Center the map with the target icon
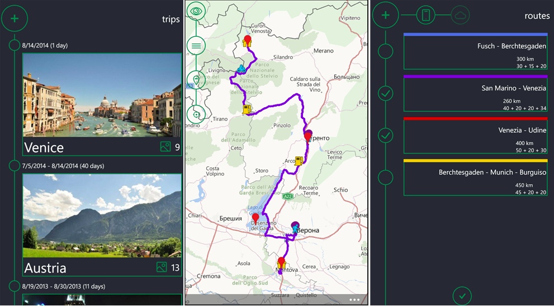The height and width of the screenshot is (306, 554). click(x=196, y=114)
